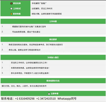Click phone number +1 3472410510
The width and height of the screenshot is (106, 102).
point(46,99)
